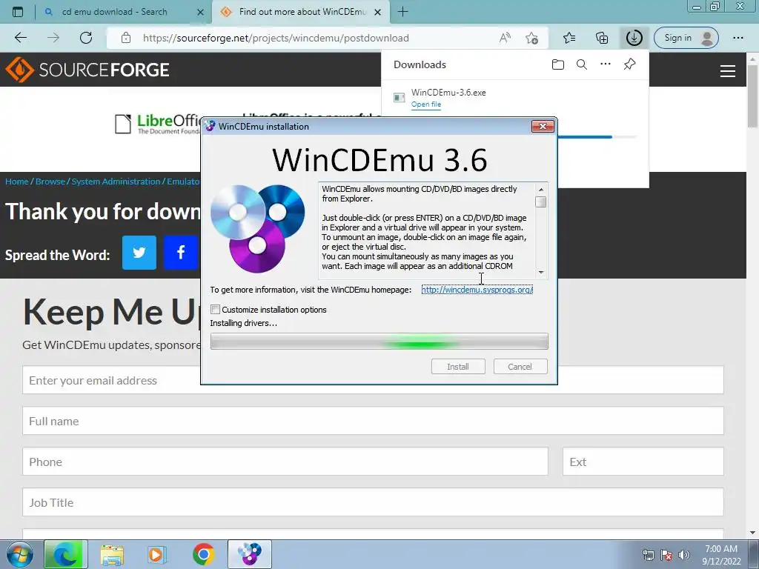Select the 'Find out more about WinCDEmu' tab

pos(302,12)
